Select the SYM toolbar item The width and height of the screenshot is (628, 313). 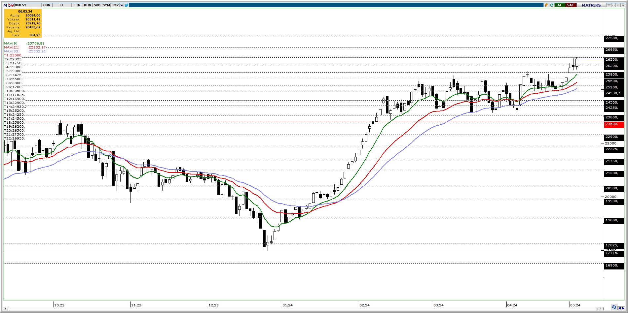point(106,5)
